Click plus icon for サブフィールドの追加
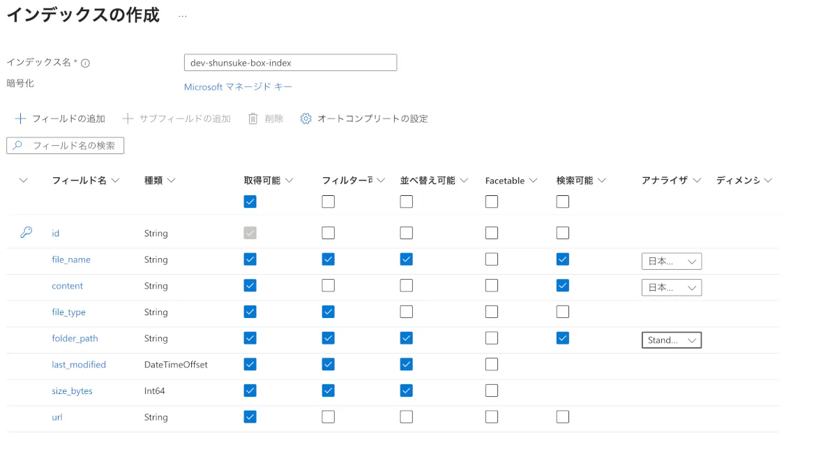837x470 pixels. pyautogui.click(x=128, y=119)
